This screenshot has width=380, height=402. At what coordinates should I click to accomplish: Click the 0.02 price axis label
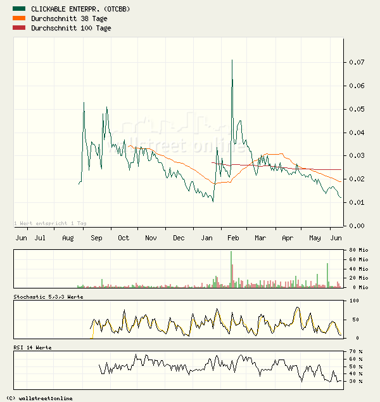(357, 179)
